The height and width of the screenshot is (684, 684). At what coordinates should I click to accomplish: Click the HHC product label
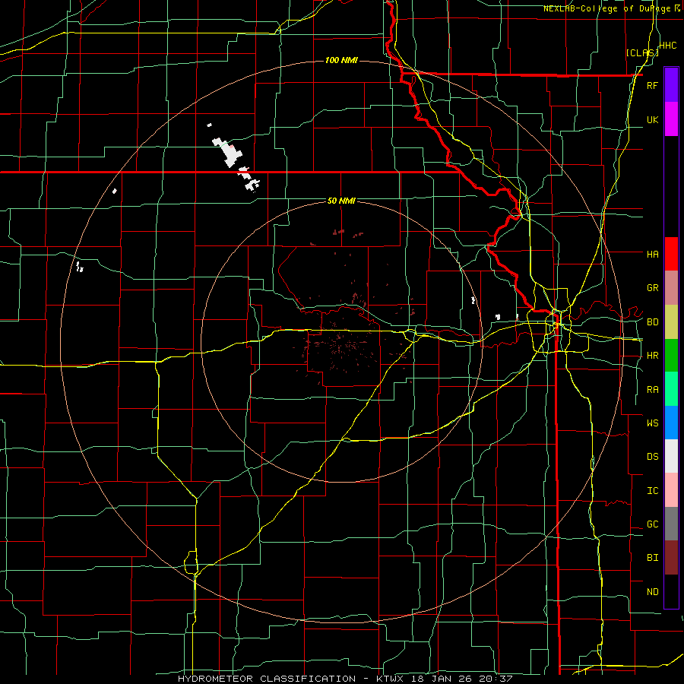coord(668,46)
